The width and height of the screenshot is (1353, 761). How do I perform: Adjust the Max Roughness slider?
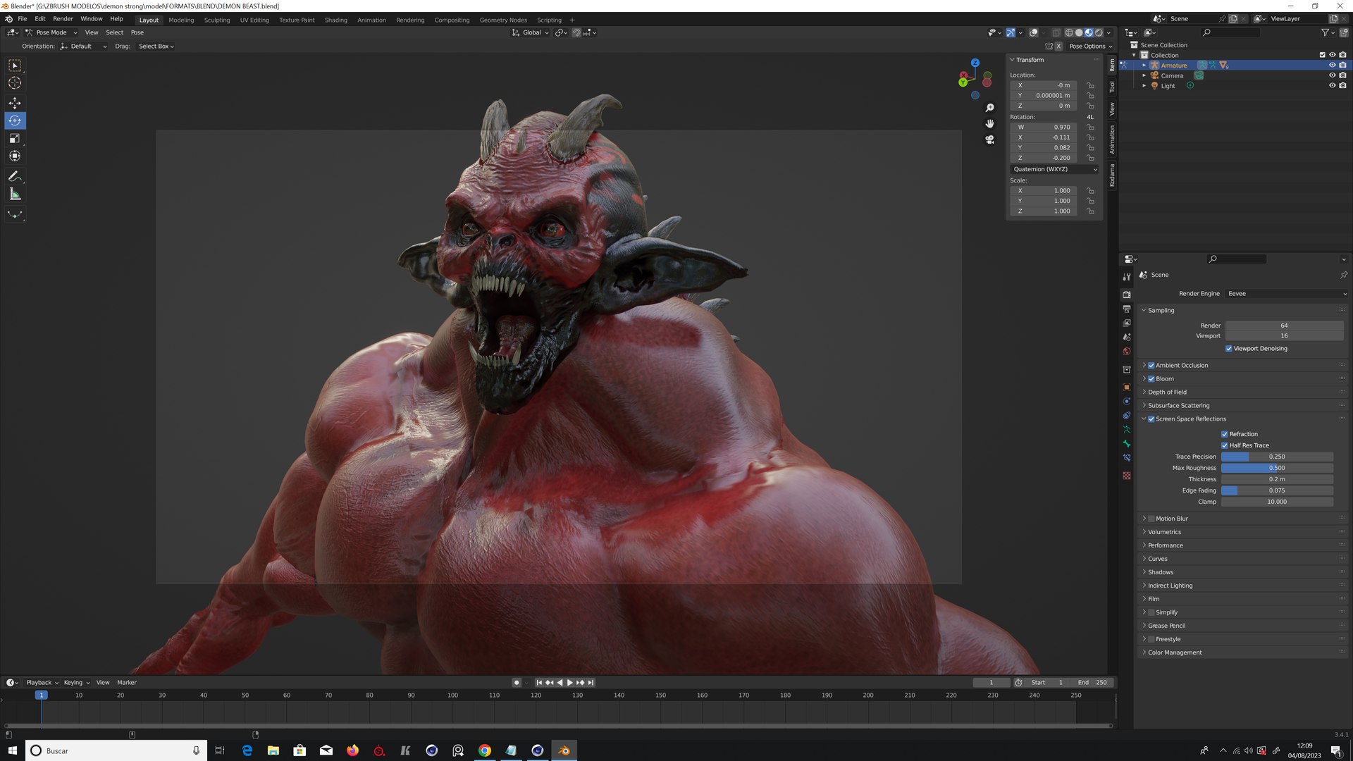coord(1277,468)
